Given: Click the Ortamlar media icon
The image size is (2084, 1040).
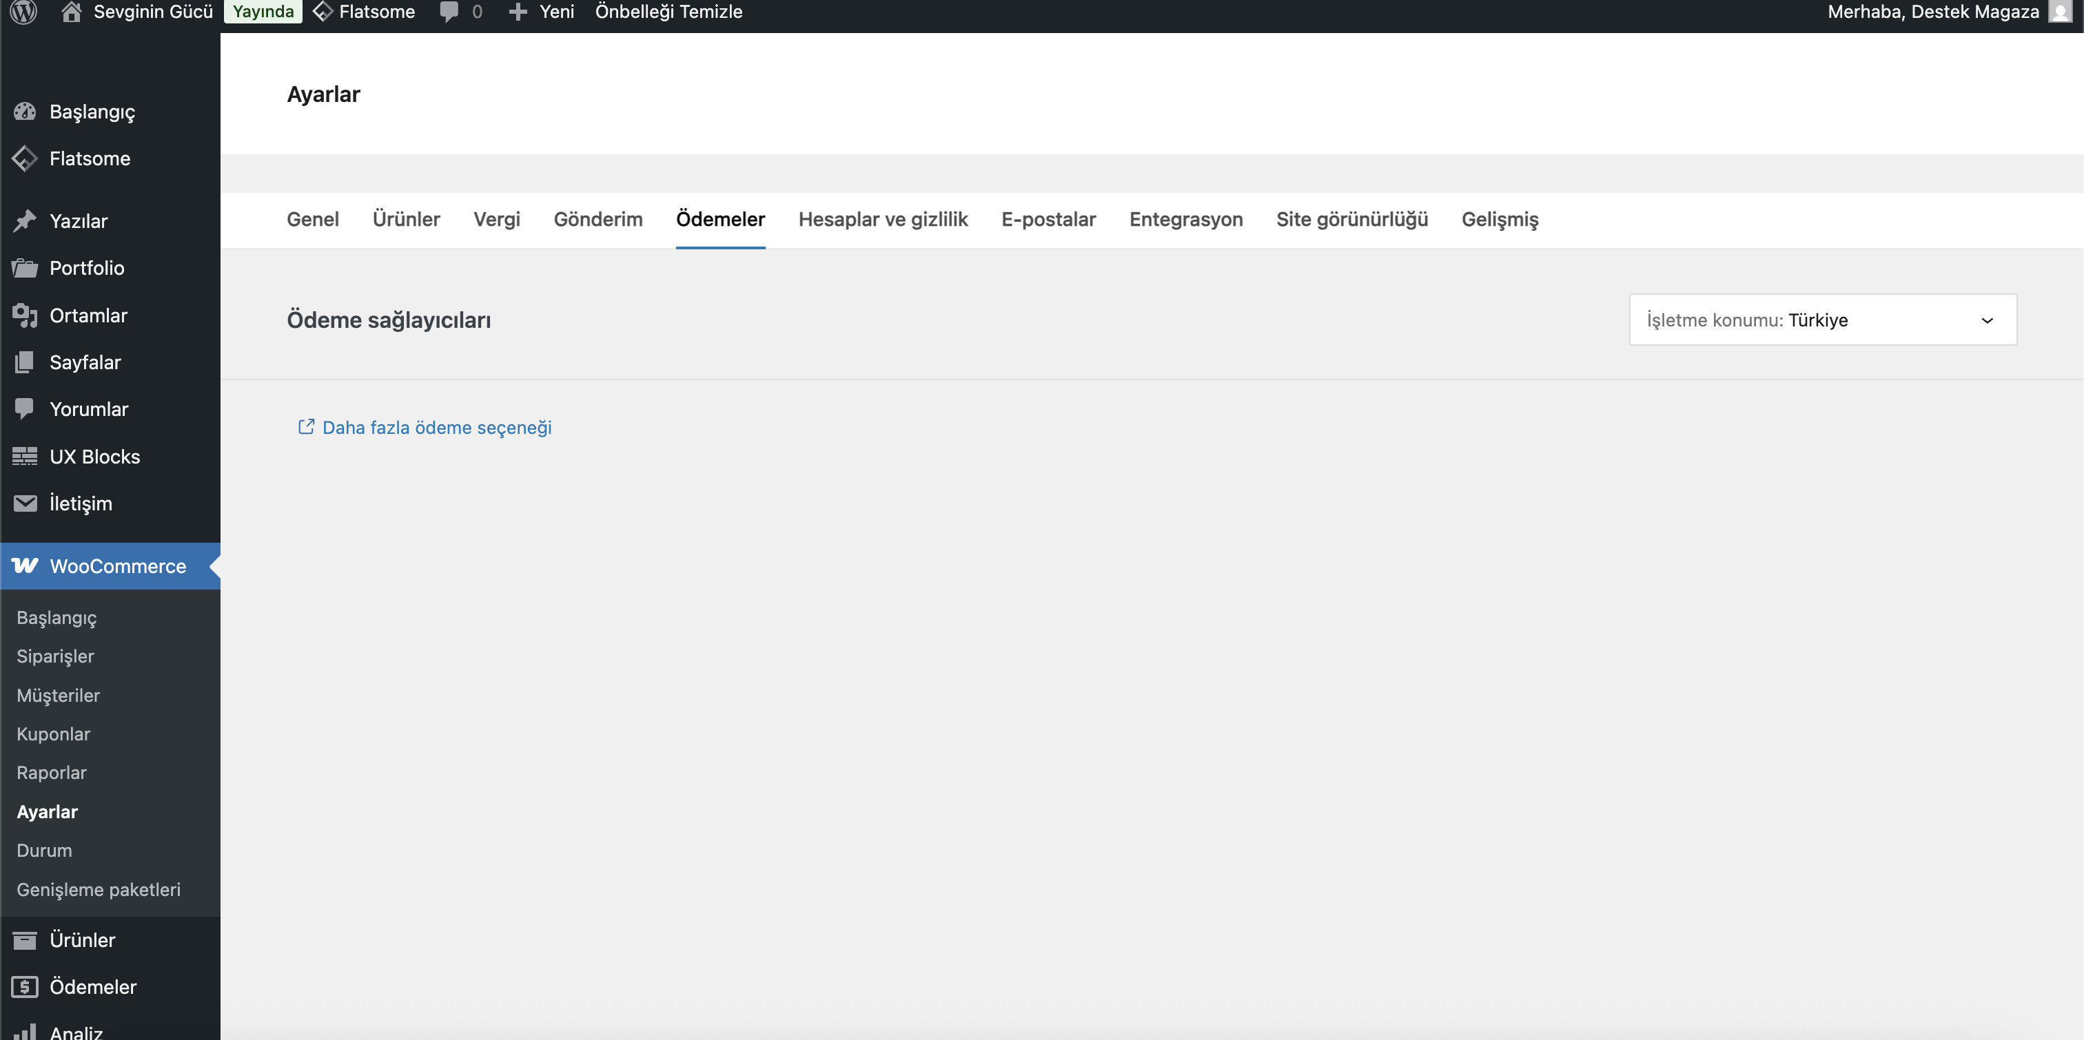Looking at the screenshot, I should [x=25, y=315].
